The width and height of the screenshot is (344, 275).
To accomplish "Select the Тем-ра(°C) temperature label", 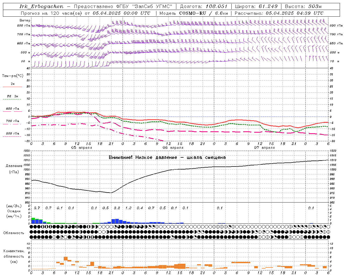I will [x=13, y=76].
